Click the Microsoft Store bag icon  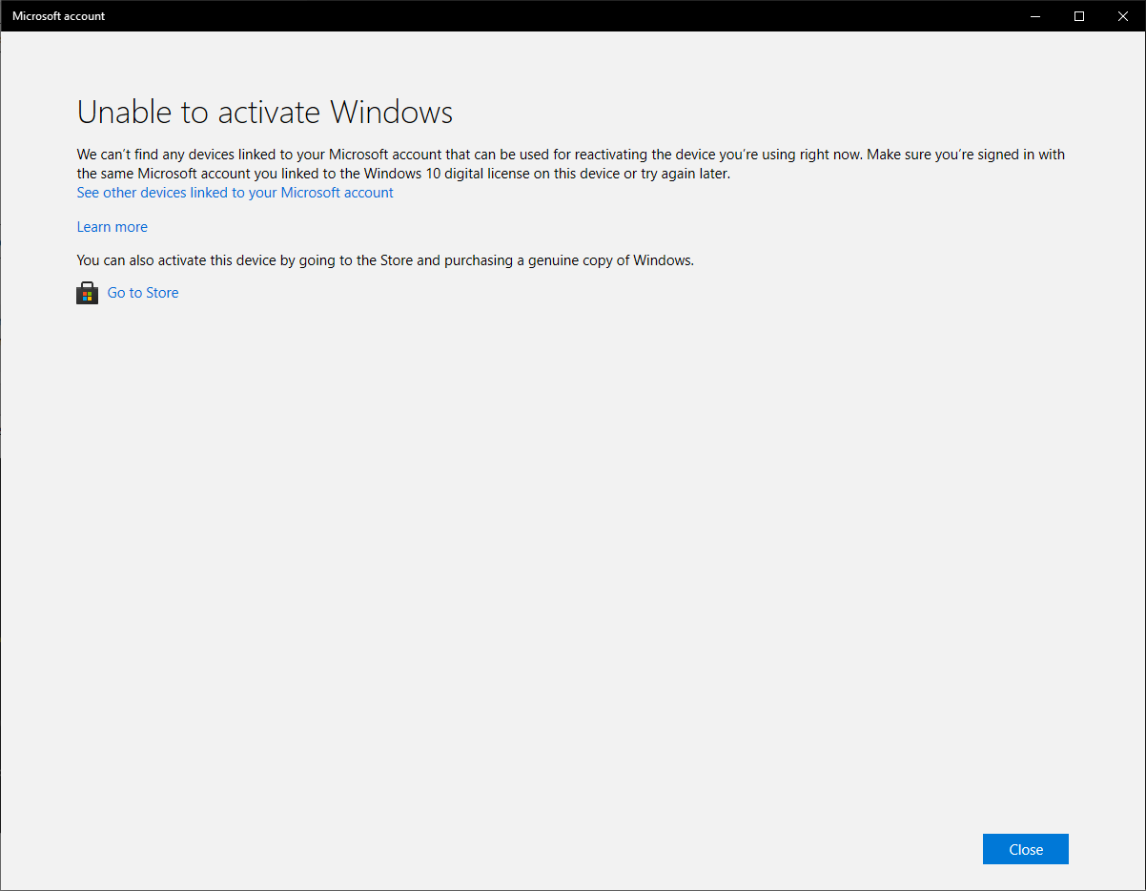point(87,293)
